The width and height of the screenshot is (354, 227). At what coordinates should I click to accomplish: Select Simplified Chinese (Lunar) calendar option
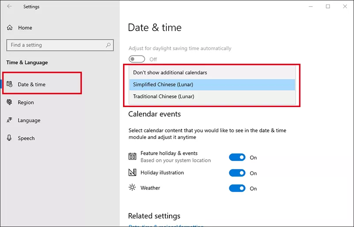point(163,85)
